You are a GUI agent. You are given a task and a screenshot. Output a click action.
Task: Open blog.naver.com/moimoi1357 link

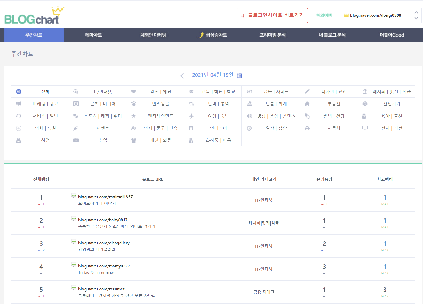pyautogui.click(x=105, y=197)
